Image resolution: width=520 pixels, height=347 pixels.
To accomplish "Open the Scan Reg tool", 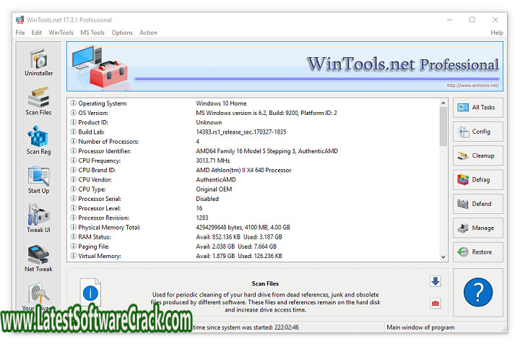I will click(38, 140).
